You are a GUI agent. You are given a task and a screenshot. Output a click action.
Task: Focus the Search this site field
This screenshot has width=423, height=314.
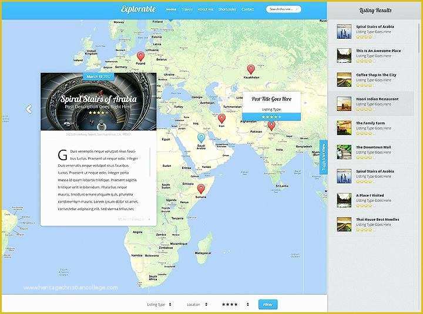pos(284,9)
